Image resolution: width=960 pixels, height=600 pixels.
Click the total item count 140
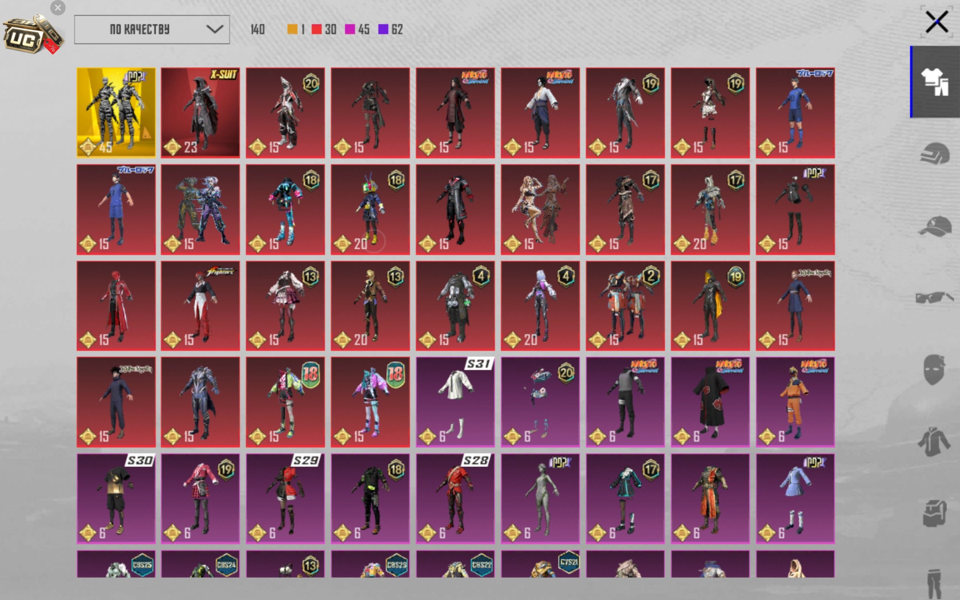[258, 29]
